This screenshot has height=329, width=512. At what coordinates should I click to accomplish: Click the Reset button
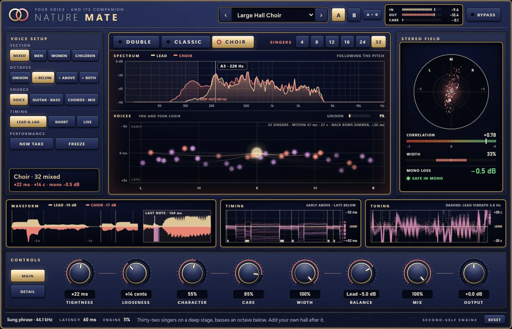(495, 319)
